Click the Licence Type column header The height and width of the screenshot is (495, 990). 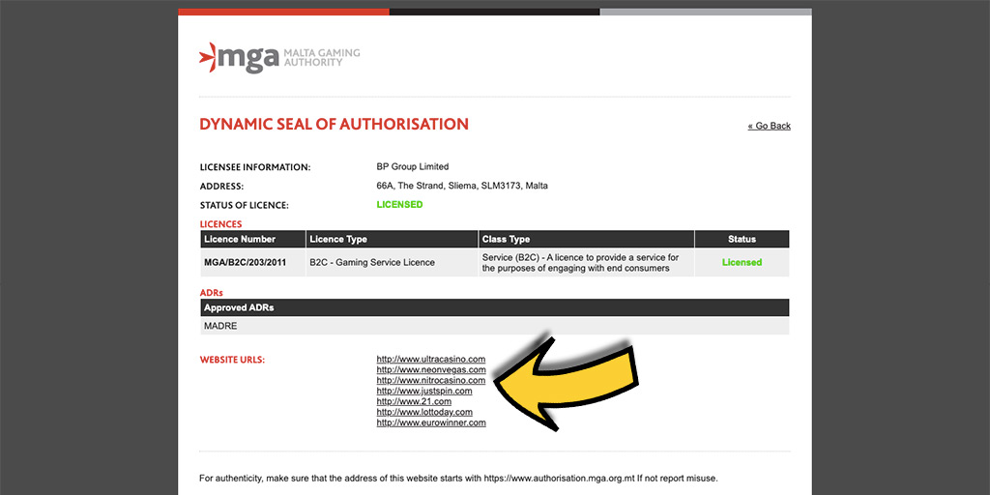(392, 240)
